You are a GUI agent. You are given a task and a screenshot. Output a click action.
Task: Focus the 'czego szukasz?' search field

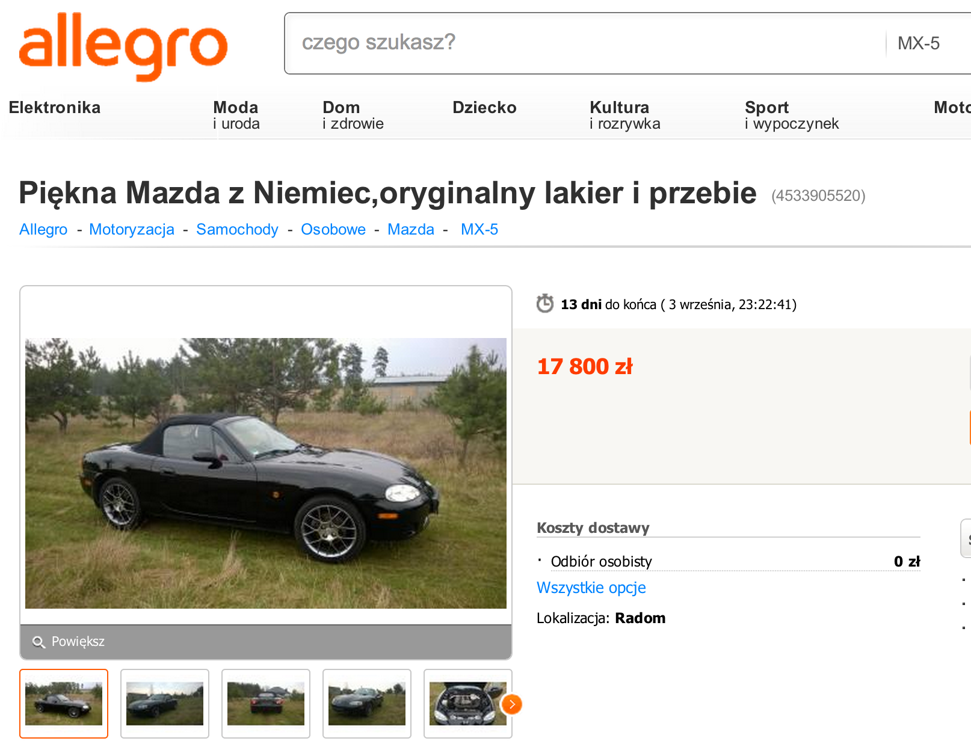coord(584,43)
